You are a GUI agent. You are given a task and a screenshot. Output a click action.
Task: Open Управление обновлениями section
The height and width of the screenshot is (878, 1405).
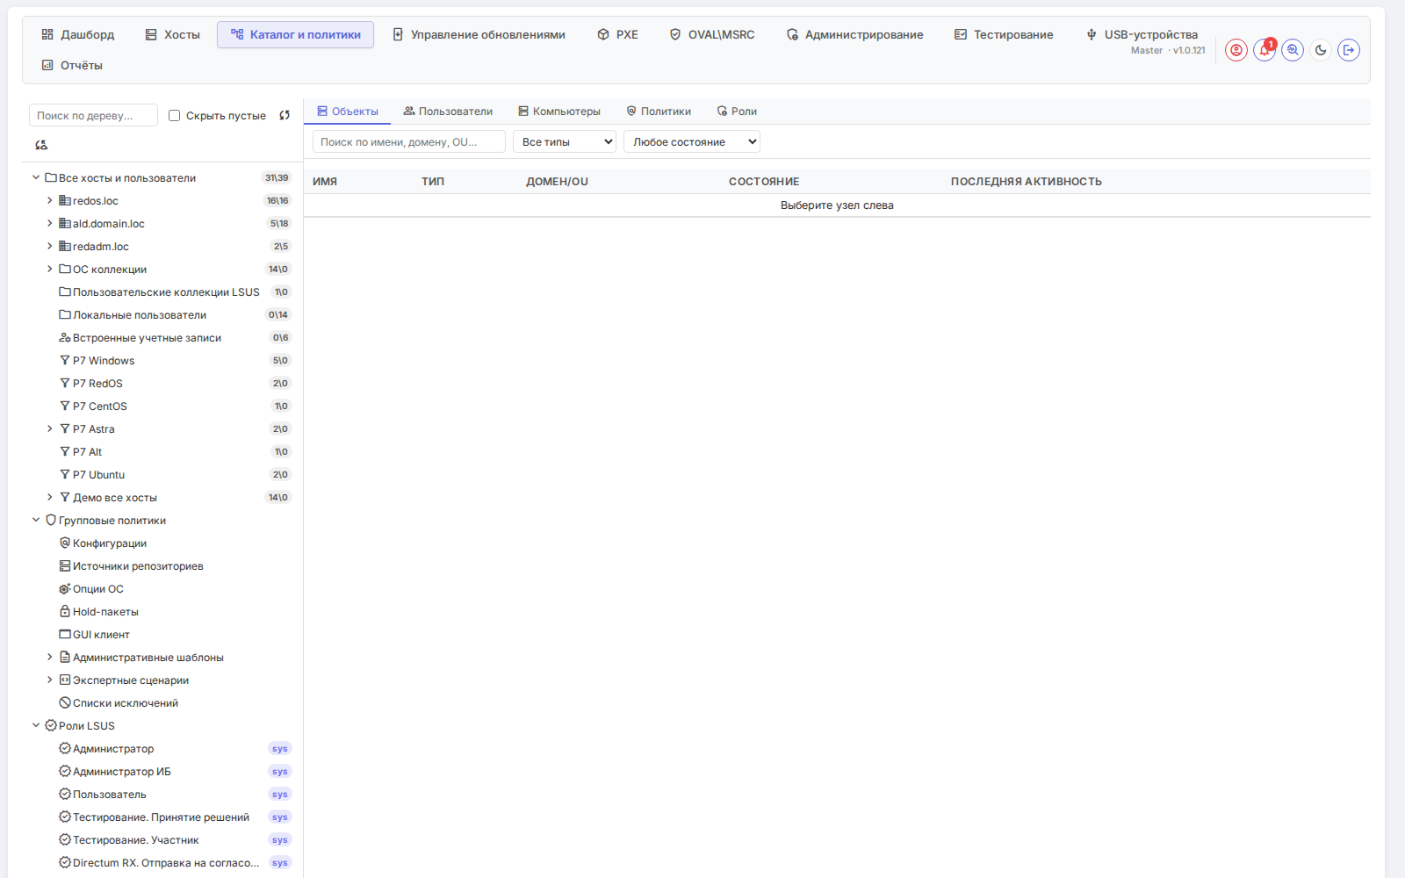tap(479, 34)
